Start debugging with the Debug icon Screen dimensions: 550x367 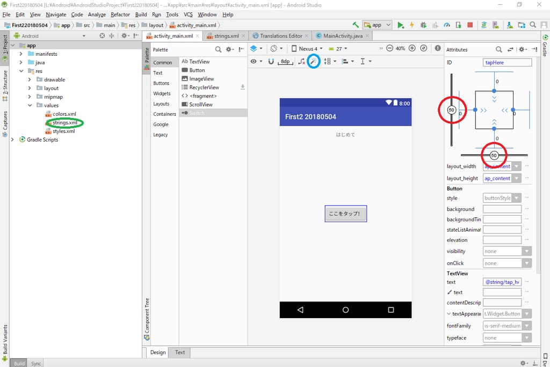tap(422, 25)
